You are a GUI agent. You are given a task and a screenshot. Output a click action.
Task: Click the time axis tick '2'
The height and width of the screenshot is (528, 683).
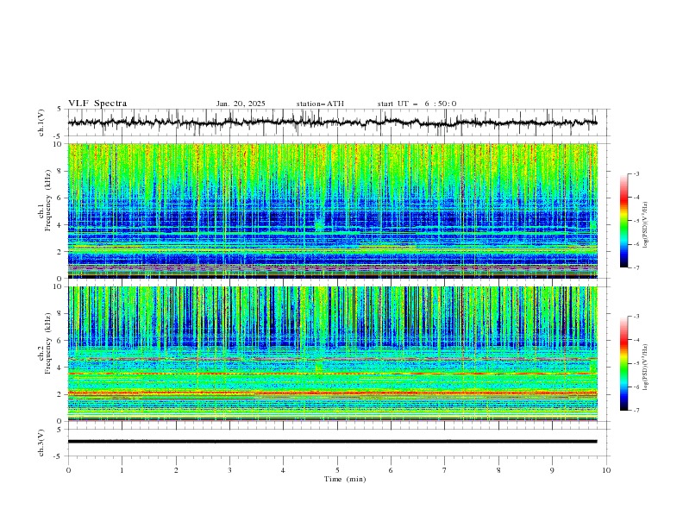click(x=176, y=471)
